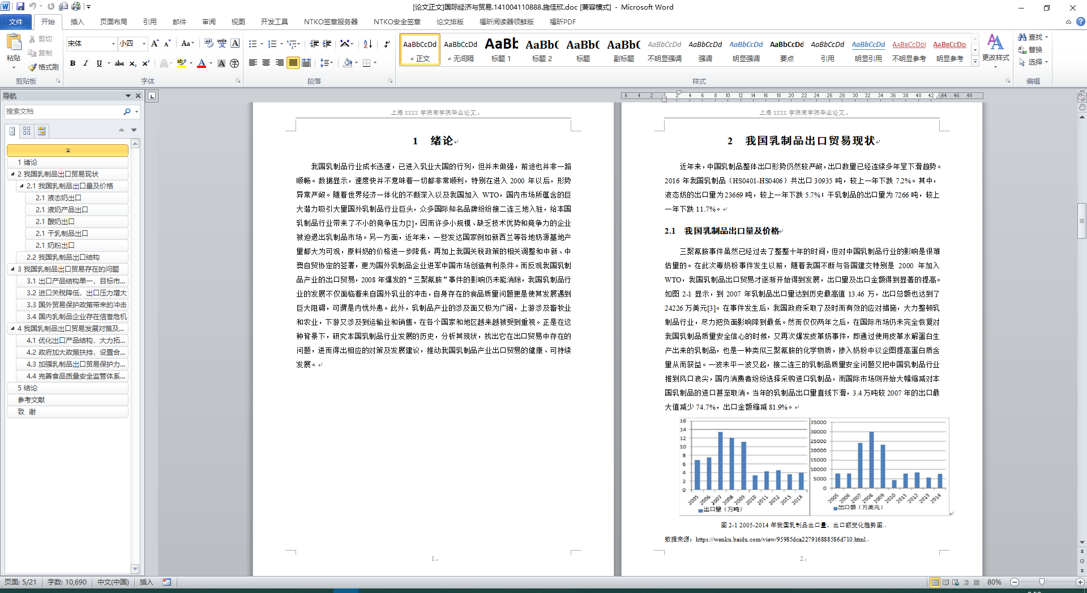Apply subscript formatting
This screenshot has height=593, width=1087.
132,63
